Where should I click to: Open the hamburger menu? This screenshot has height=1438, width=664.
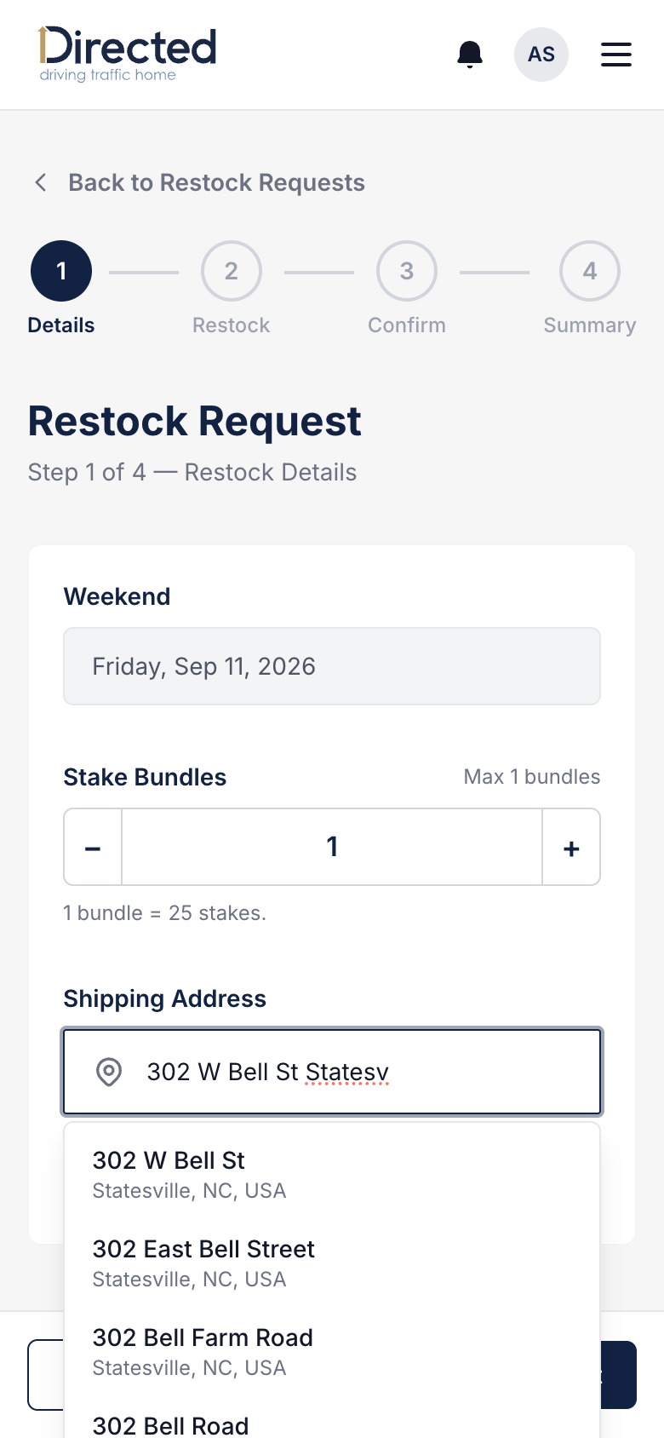[616, 55]
